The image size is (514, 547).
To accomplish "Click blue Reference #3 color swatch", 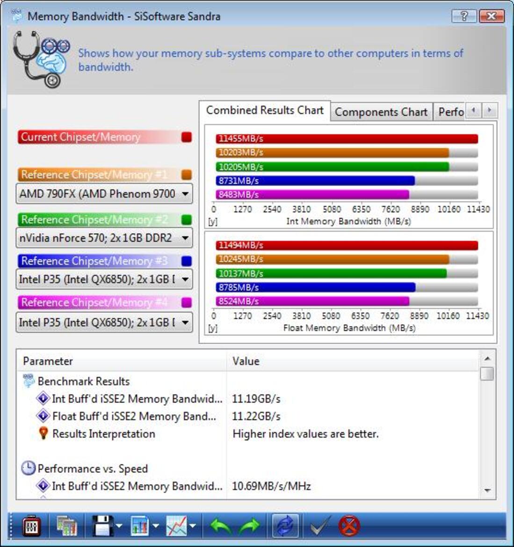I will [x=187, y=261].
